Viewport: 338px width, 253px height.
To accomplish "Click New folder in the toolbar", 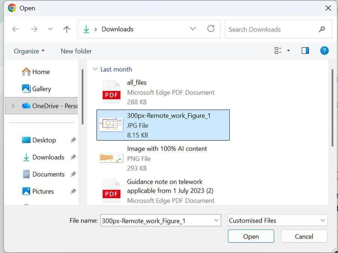I will [76, 51].
